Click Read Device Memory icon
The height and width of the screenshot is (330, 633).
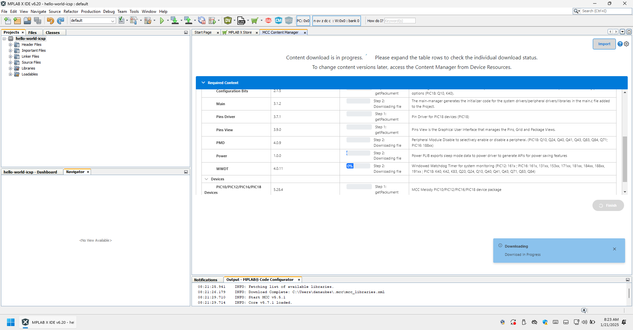click(x=188, y=21)
